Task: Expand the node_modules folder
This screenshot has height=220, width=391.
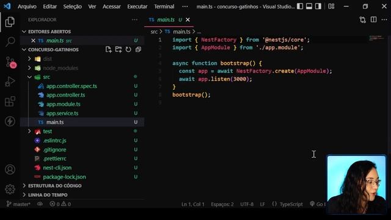Action: [29, 68]
